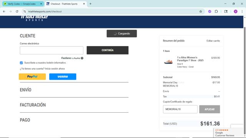
Task: Click the address bar URL
Action: click(x=45, y=11)
